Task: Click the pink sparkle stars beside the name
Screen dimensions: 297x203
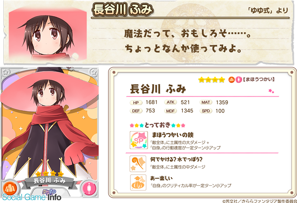Action: pos(271,91)
